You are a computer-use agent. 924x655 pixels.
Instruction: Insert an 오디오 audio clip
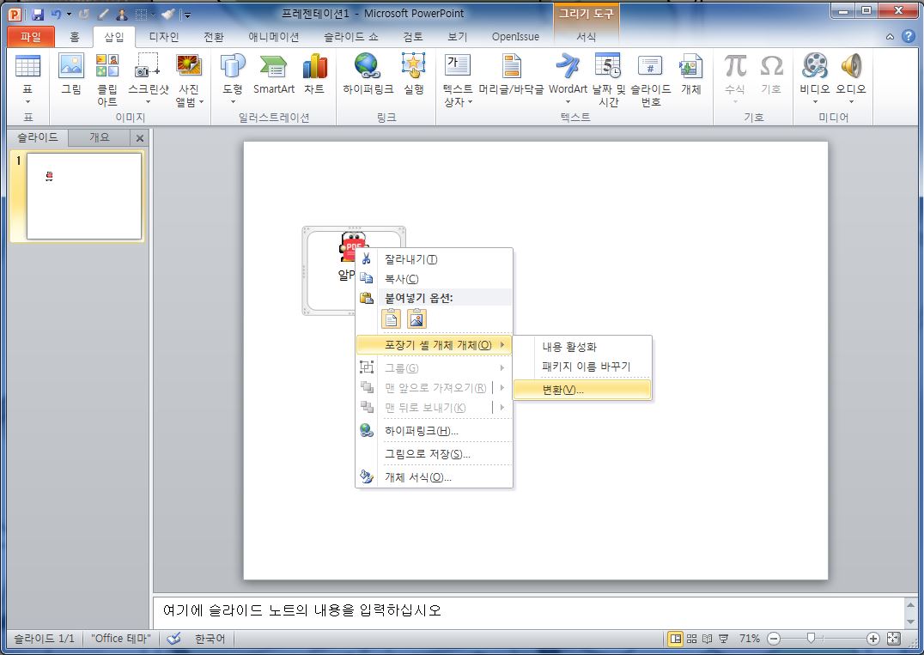pos(851,78)
